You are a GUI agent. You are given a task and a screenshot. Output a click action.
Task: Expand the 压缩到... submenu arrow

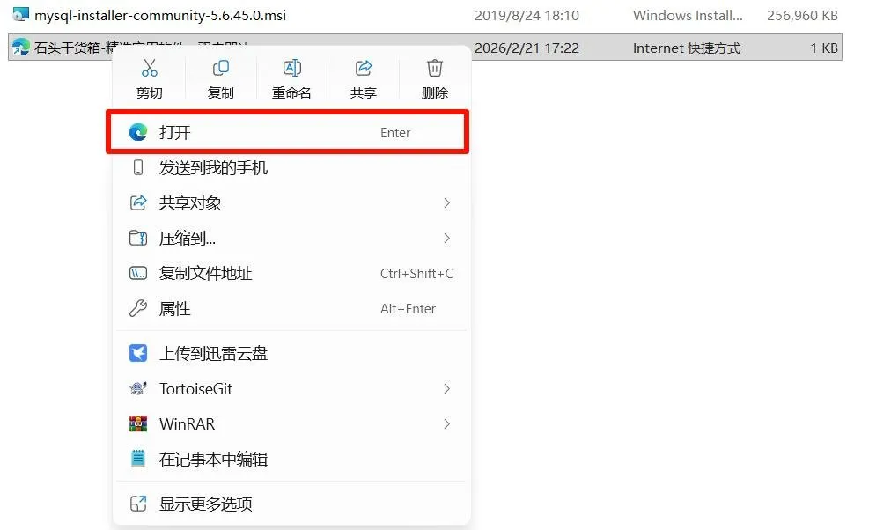(x=446, y=239)
